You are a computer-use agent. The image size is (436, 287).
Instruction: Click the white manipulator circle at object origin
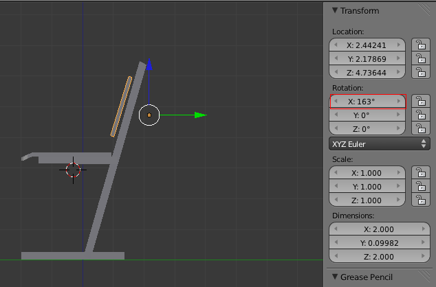click(149, 115)
